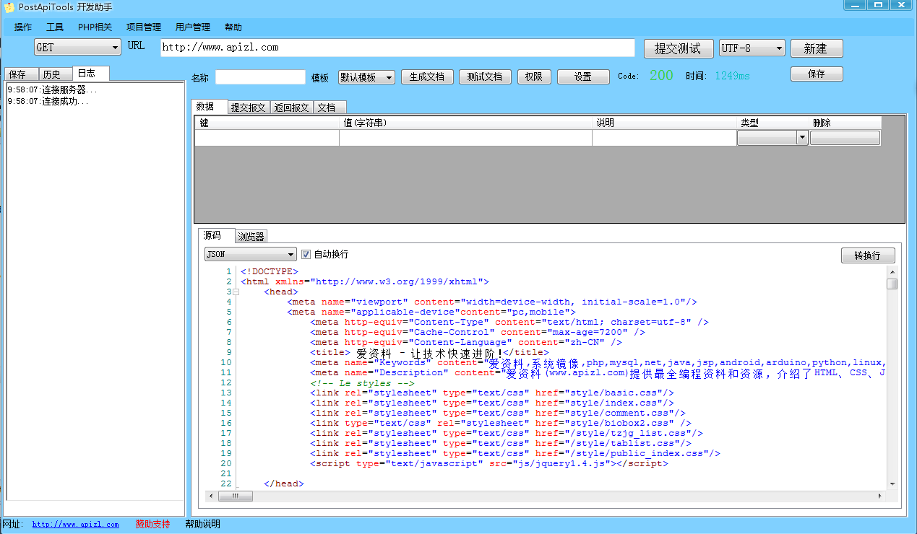The image size is (917, 534).
Task: Click the <!-- Le styles --> comment line
Action: 362,382
